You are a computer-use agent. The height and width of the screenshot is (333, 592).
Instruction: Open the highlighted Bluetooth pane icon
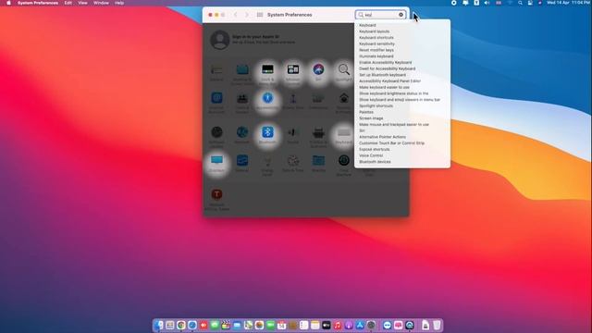[x=267, y=132]
